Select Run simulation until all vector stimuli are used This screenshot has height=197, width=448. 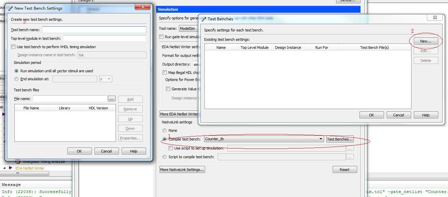coord(16,71)
